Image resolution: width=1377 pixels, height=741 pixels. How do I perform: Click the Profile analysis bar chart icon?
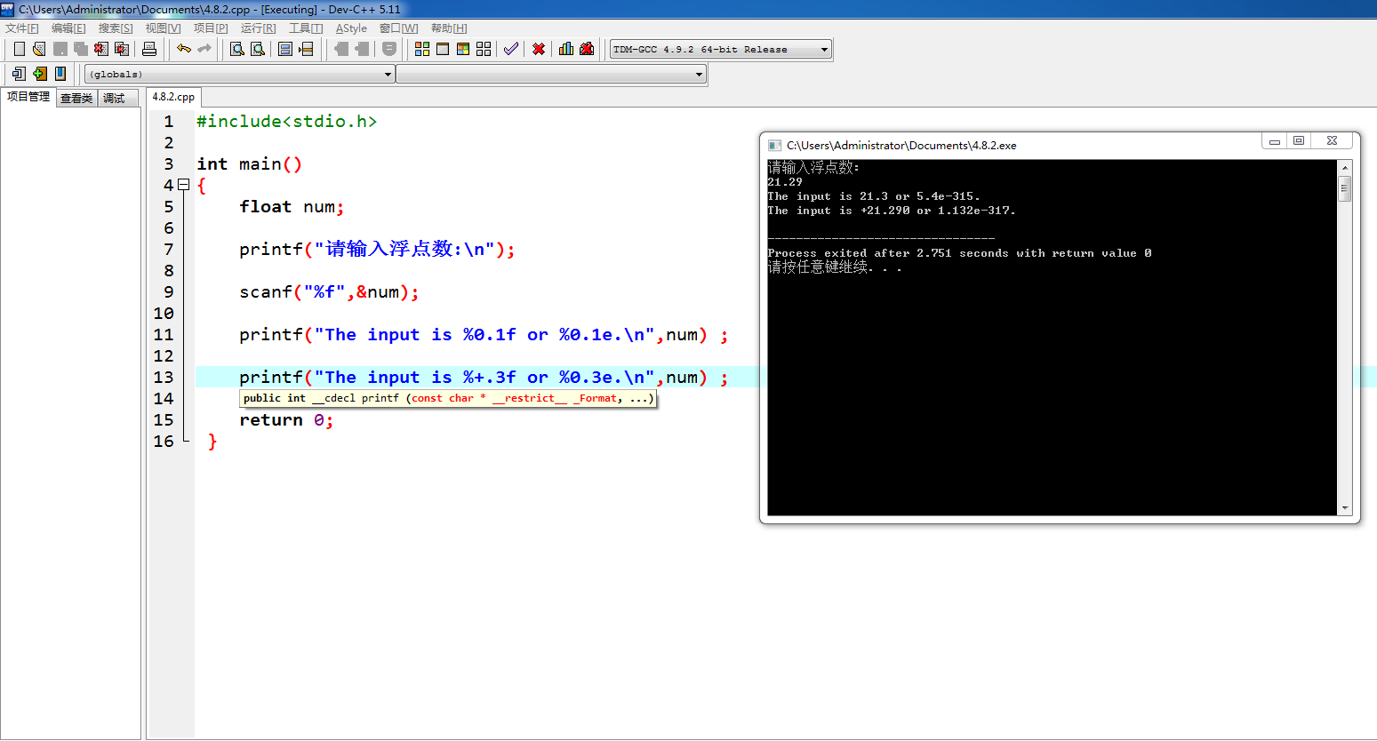[566, 49]
